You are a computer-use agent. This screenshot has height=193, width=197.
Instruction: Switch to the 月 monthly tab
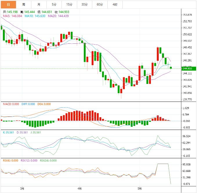point(39,5)
